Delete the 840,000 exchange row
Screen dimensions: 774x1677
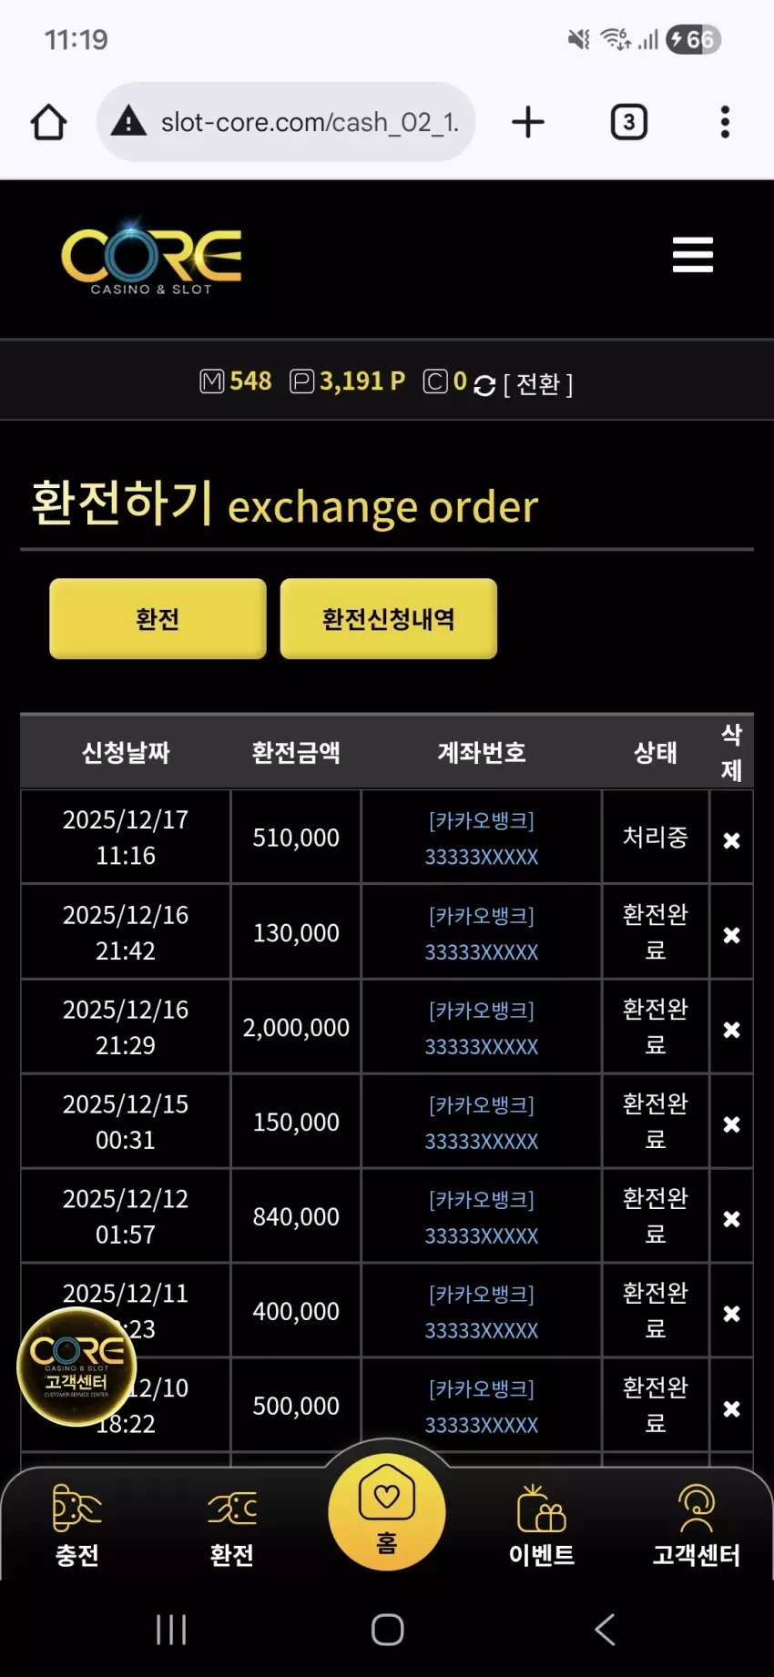(731, 1219)
